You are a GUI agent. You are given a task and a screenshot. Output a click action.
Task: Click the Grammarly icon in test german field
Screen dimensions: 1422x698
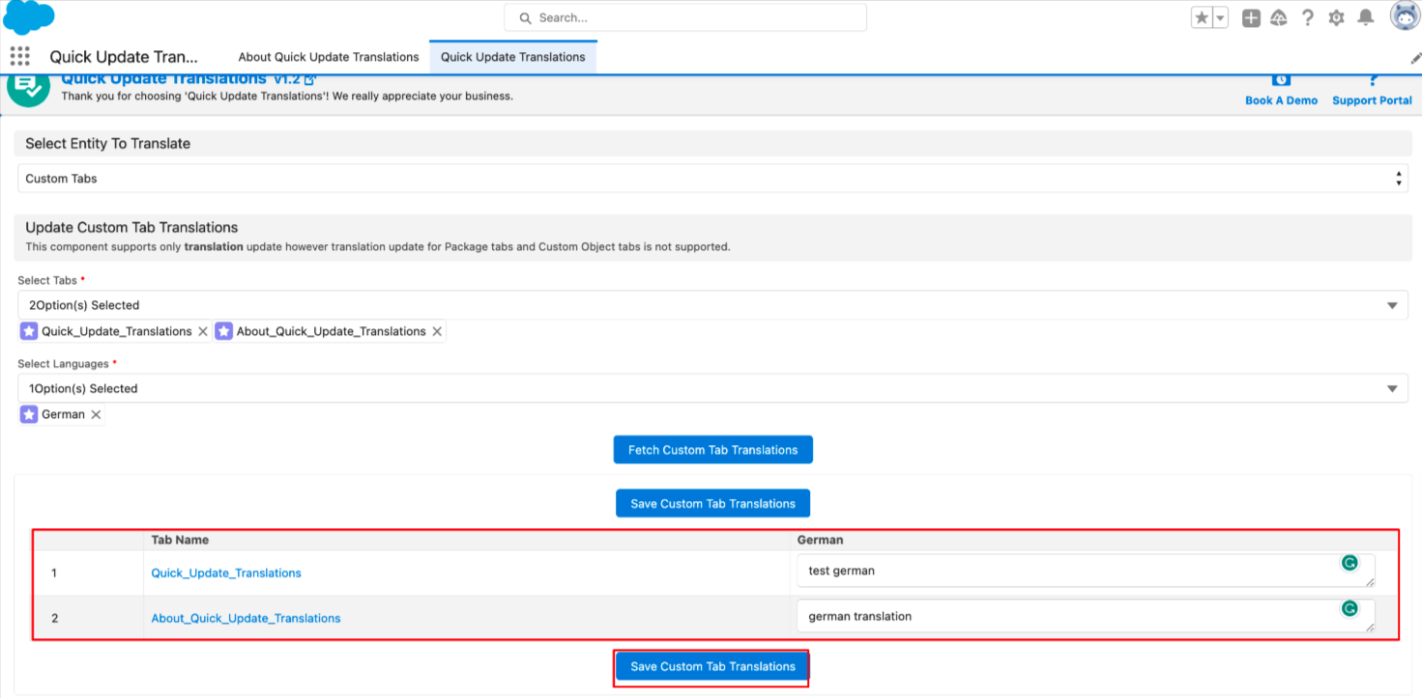1349,563
